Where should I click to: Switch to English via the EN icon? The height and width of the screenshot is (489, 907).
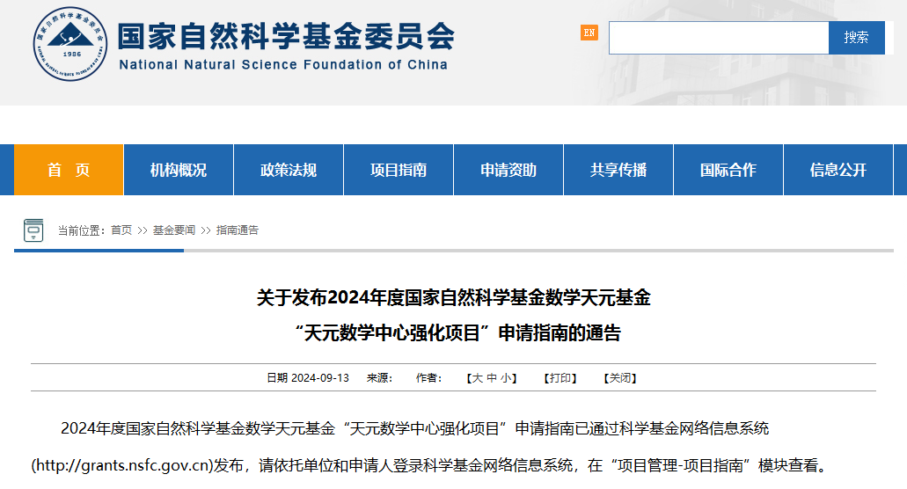coord(589,33)
